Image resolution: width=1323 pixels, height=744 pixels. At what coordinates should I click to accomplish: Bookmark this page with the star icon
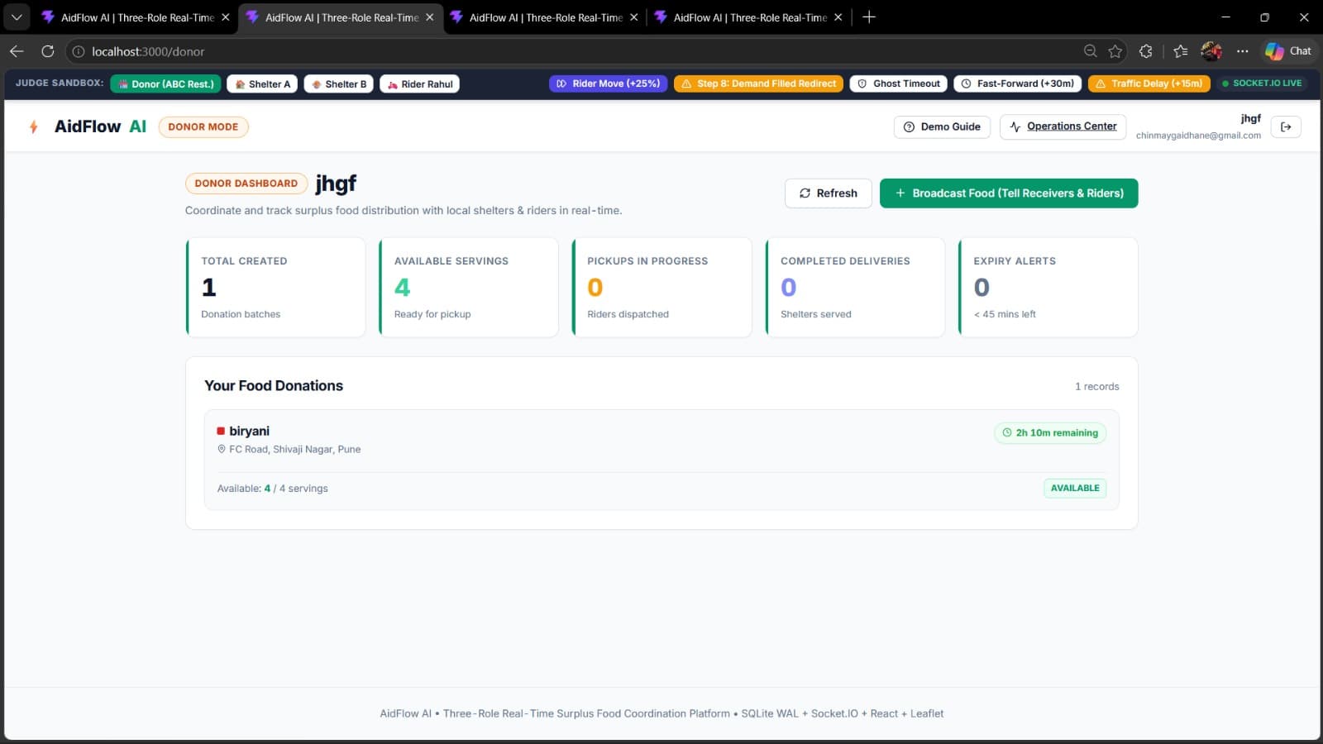click(x=1115, y=51)
